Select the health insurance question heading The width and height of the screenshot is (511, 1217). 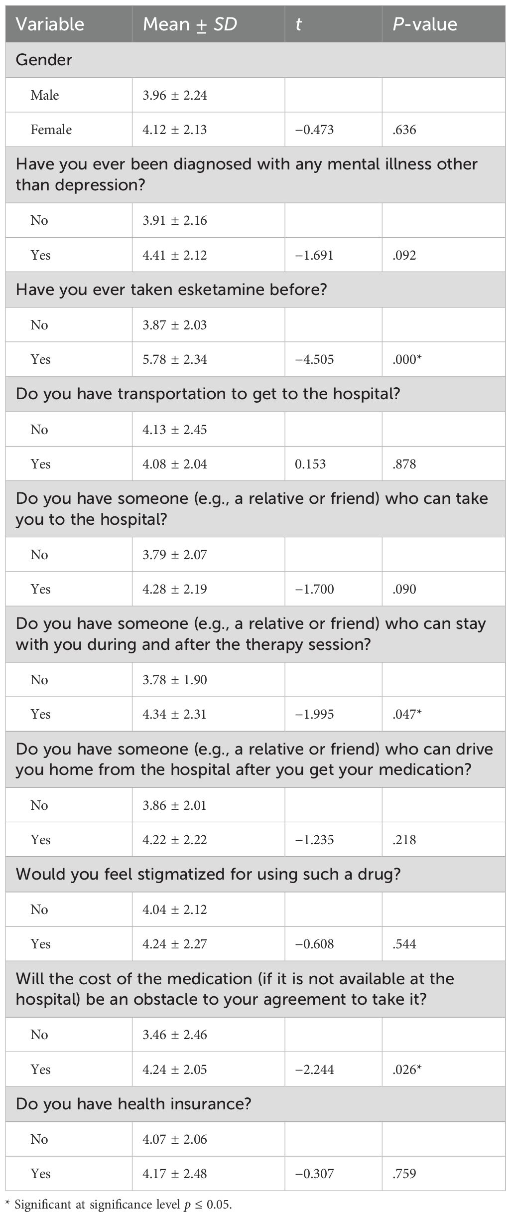pyautogui.click(x=133, y=1104)
